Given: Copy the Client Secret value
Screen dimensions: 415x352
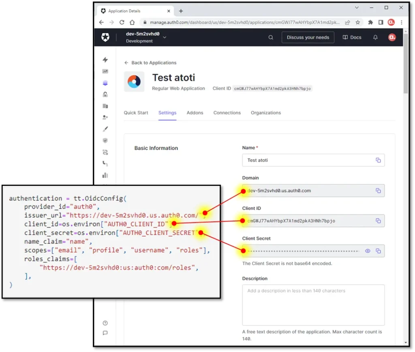Looking at the screenshot, I should click(378, 251).
